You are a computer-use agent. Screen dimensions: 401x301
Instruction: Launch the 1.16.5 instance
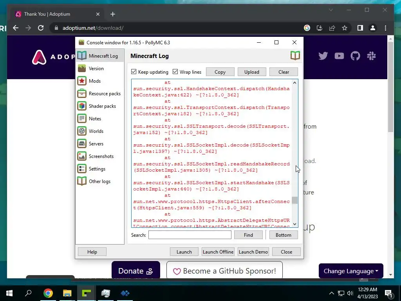(x=184, y=252)
